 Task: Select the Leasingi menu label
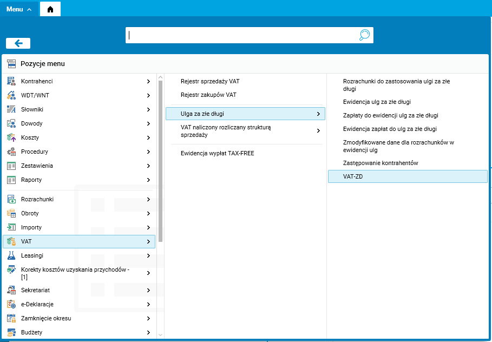click(x=32, y=256)
